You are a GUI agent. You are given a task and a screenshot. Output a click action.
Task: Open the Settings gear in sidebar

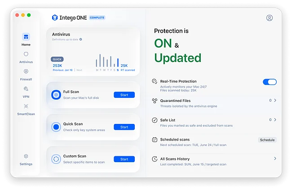point(26,156)
